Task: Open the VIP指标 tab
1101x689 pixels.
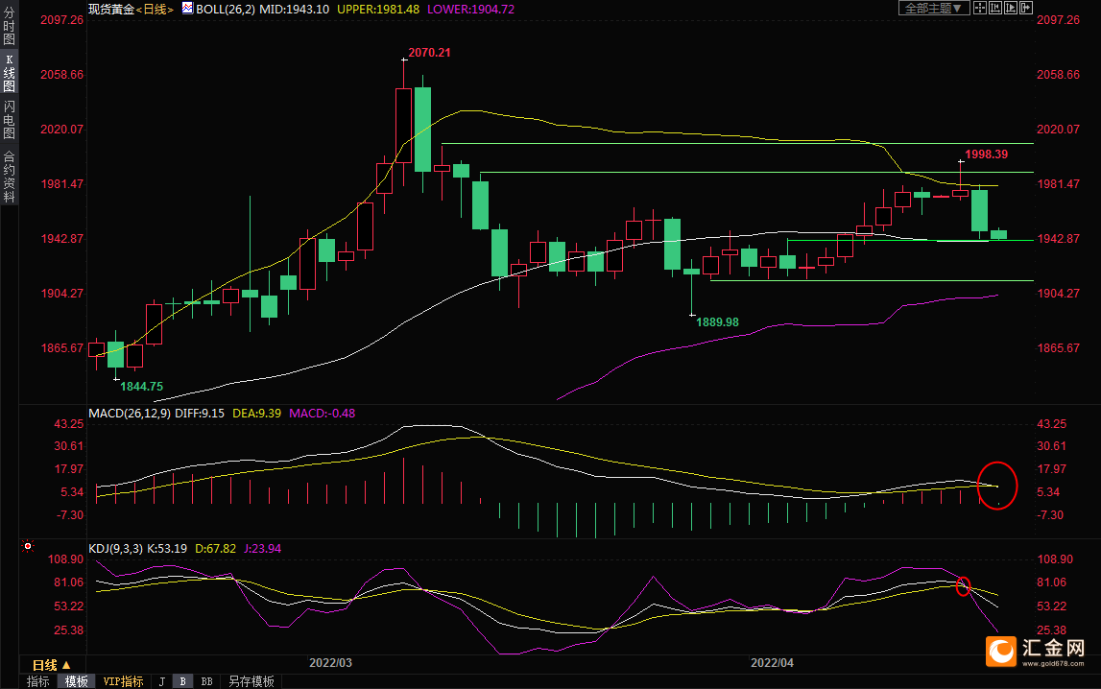Action: coord(123,681)
